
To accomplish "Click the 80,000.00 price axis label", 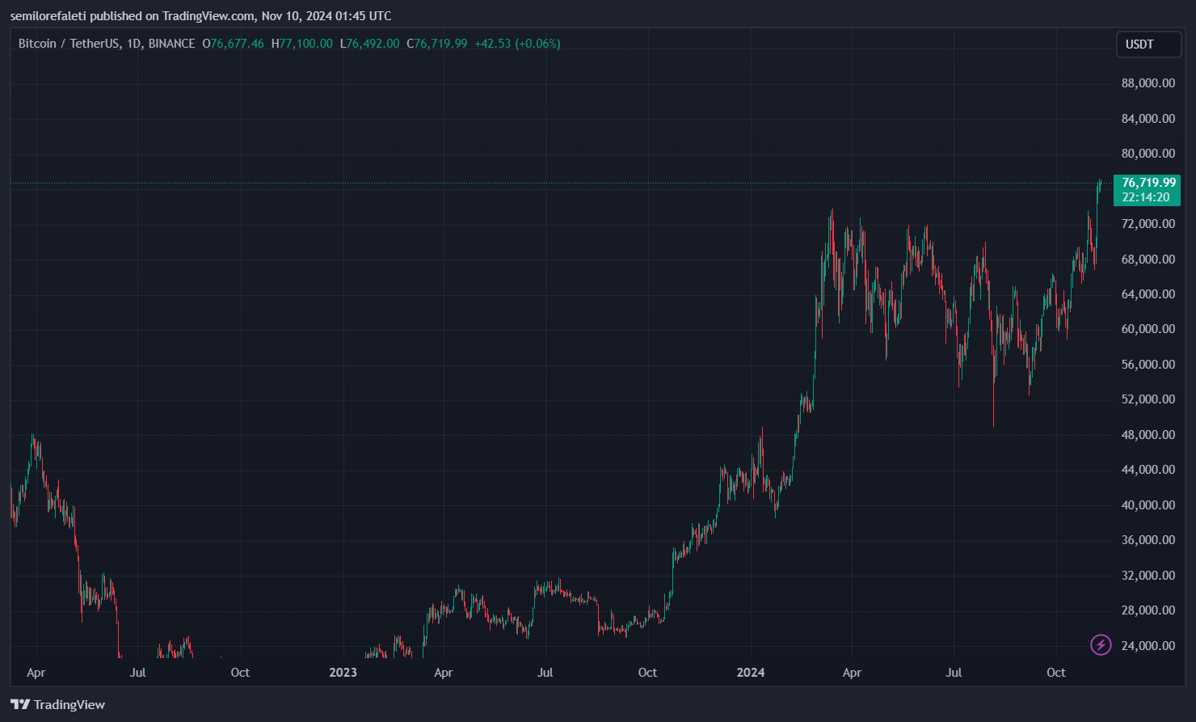I will pos(1148,154).
